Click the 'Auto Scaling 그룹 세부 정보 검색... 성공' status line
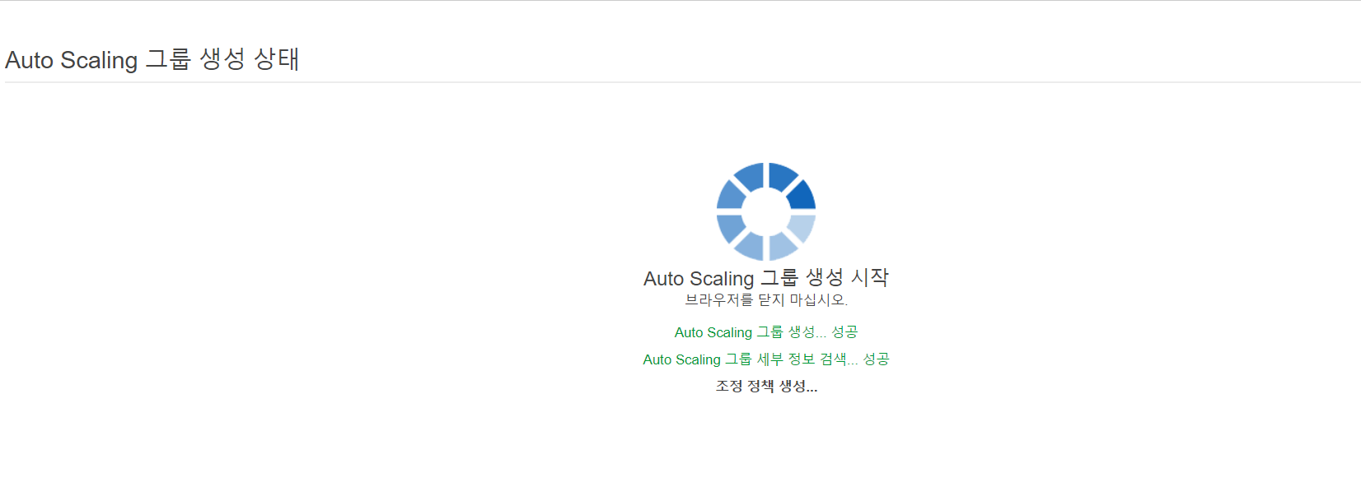The height and width of the screenshot is (482, 1361). point(766,359)
